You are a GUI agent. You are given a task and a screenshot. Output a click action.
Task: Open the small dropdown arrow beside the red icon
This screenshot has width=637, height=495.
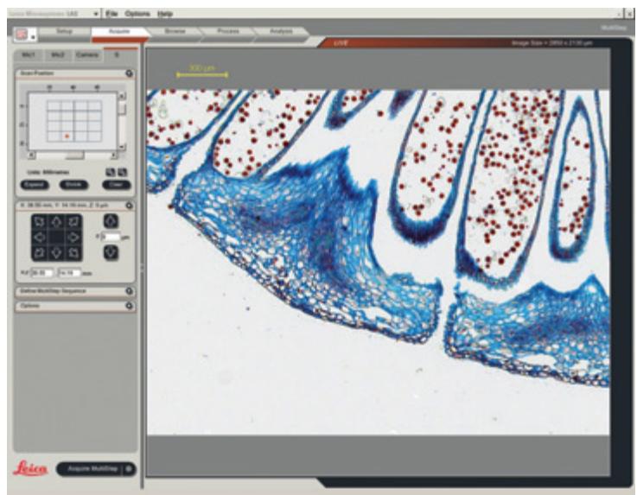[x=34, y=37]
